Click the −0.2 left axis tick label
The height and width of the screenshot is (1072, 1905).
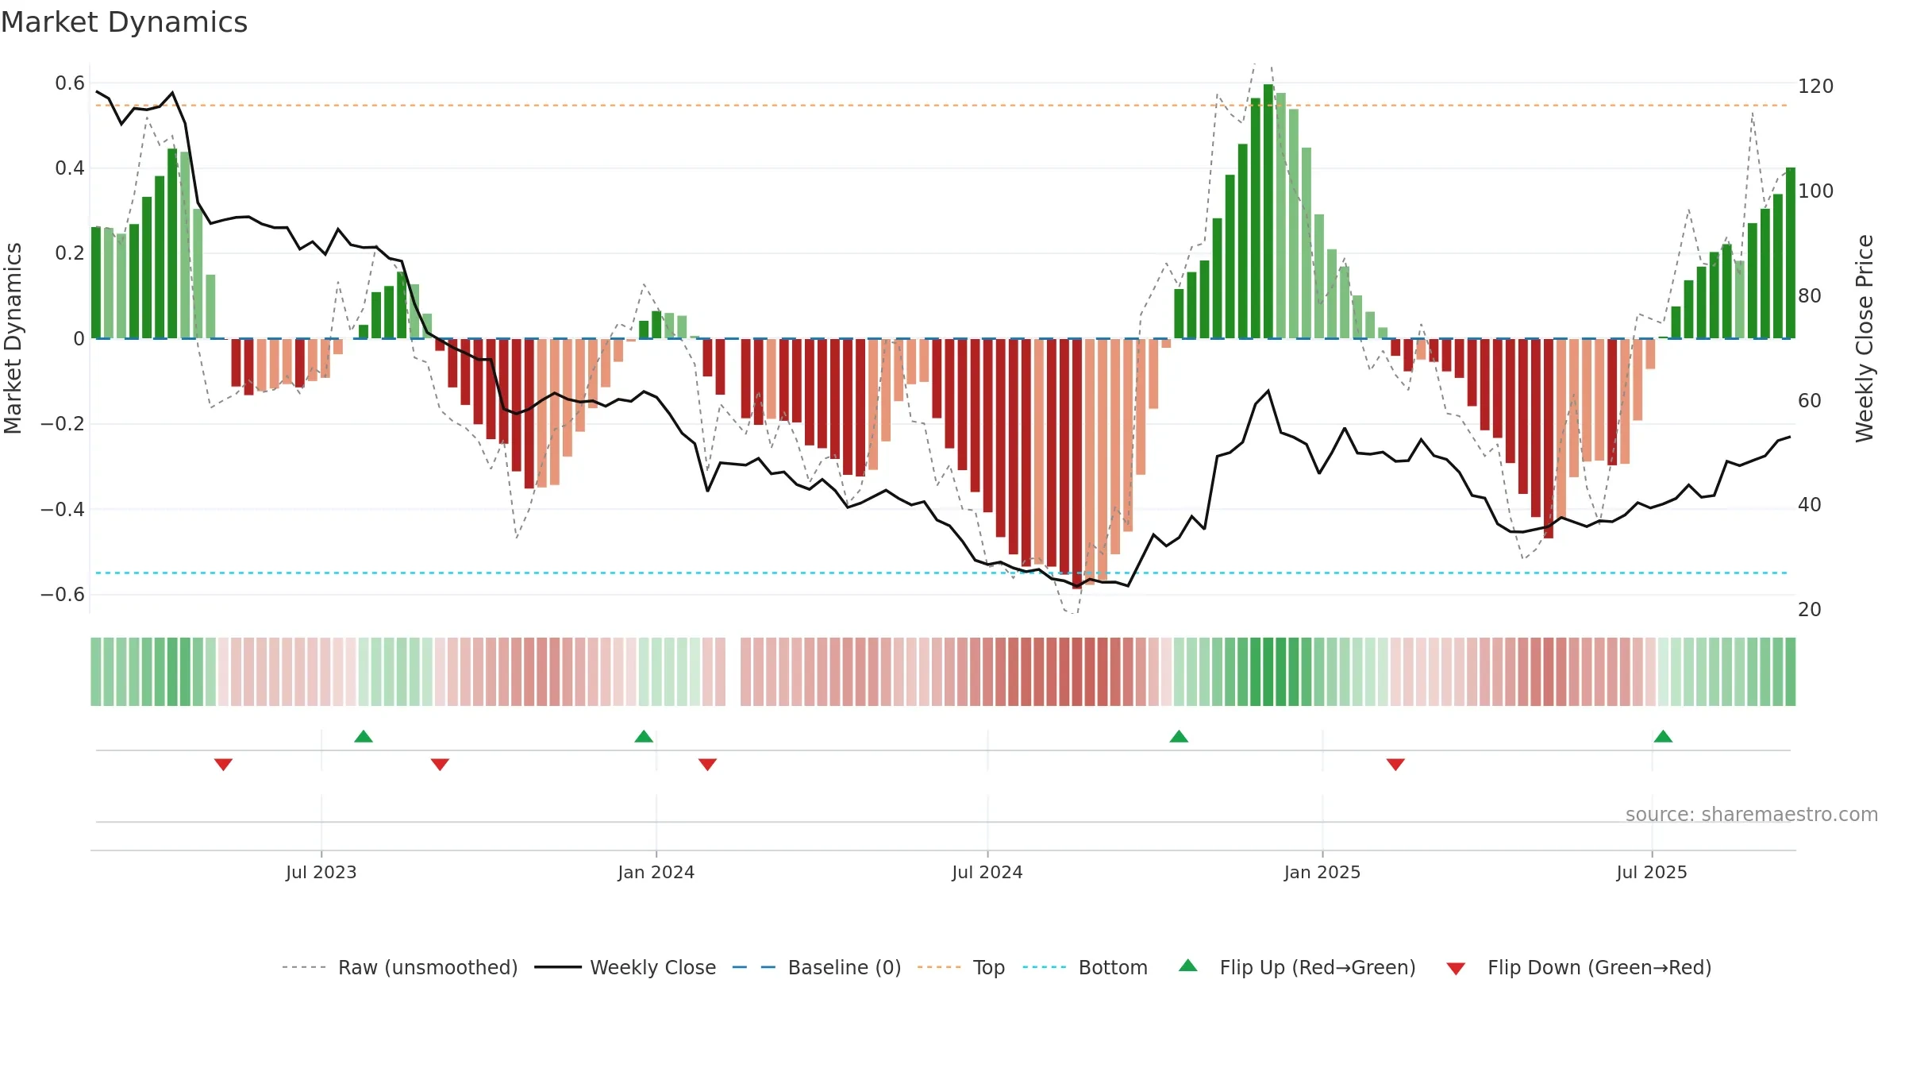point(63,424)
